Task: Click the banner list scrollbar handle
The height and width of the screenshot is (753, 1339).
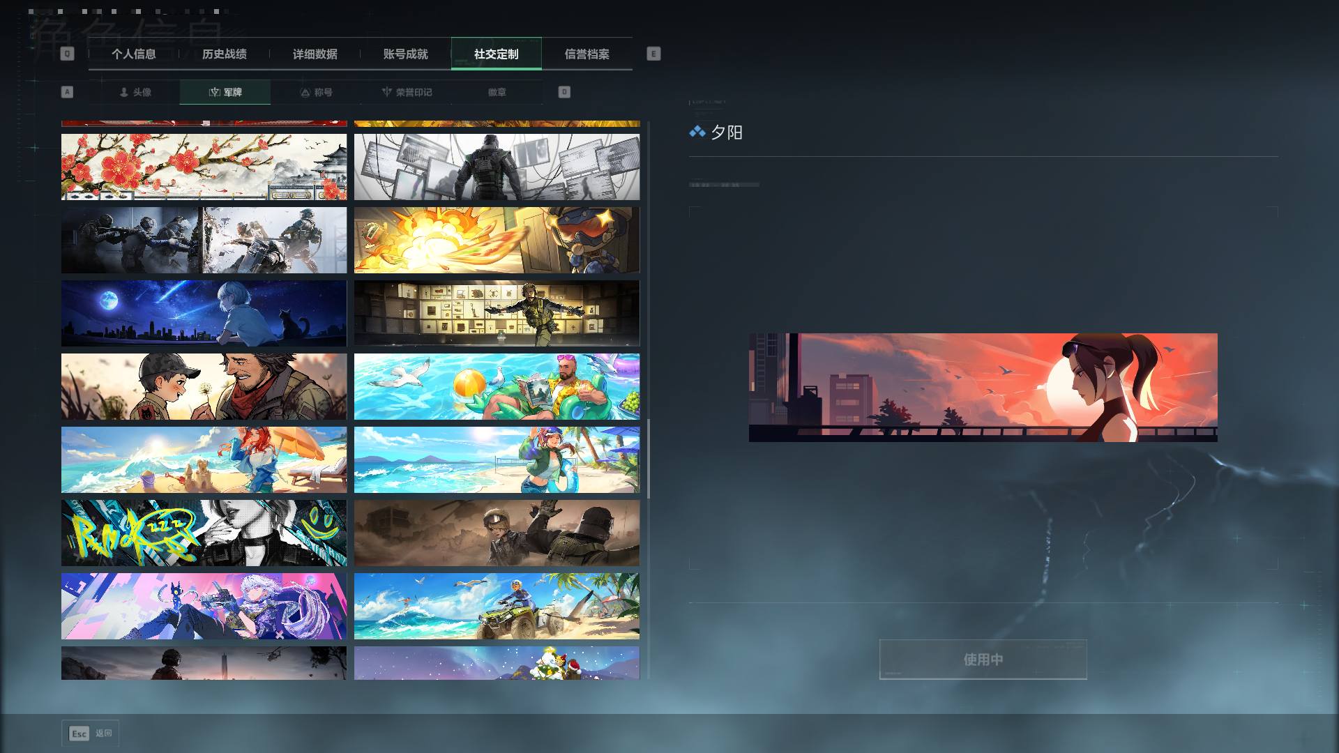Action: click(649, 459)
